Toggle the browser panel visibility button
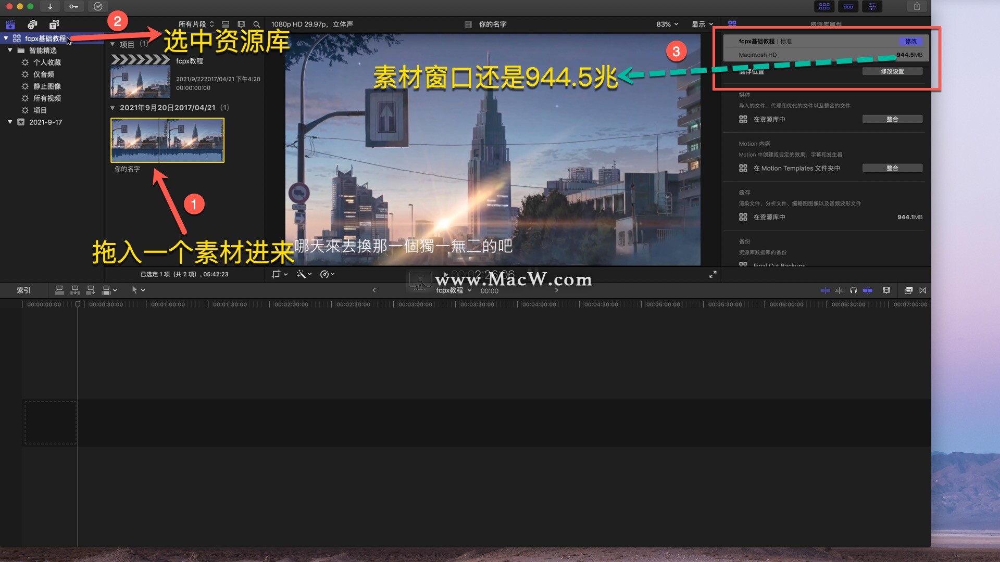This screenshot has height=562, width=1000. tap(824, 6)
